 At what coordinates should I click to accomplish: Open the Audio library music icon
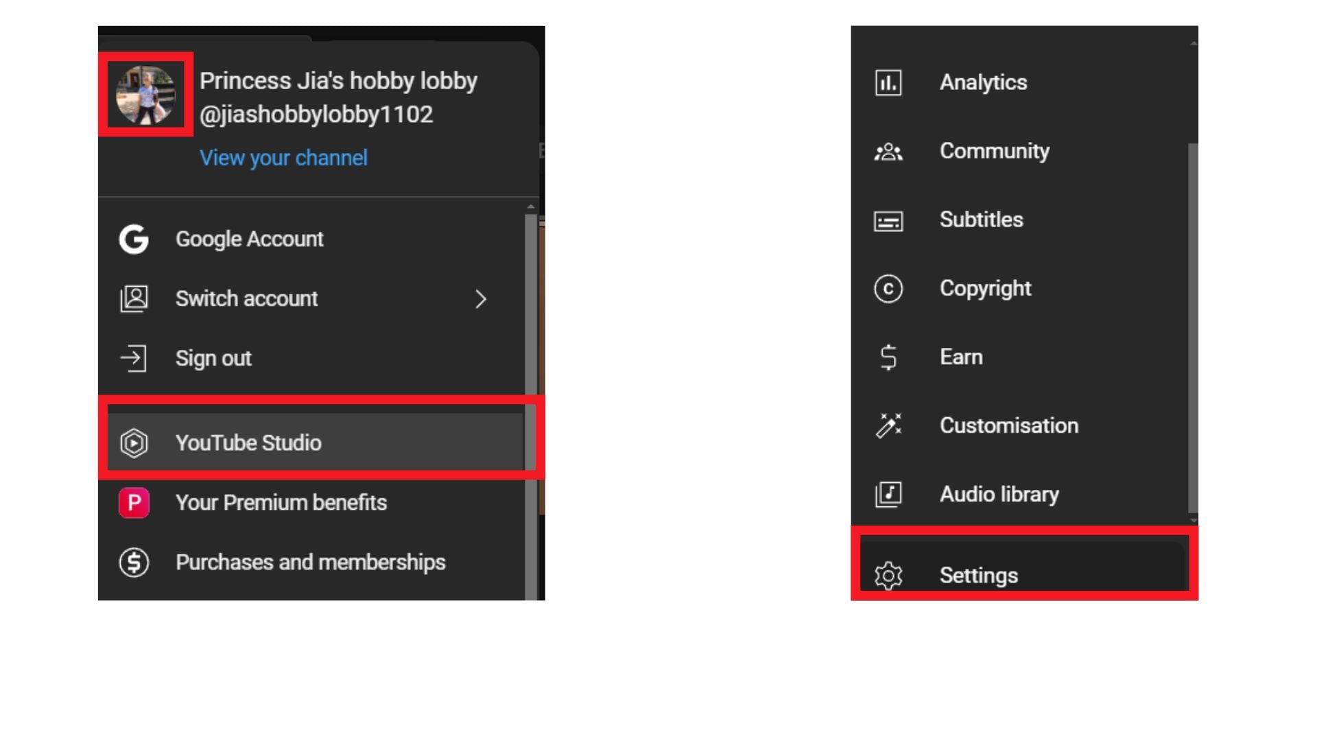888,494
